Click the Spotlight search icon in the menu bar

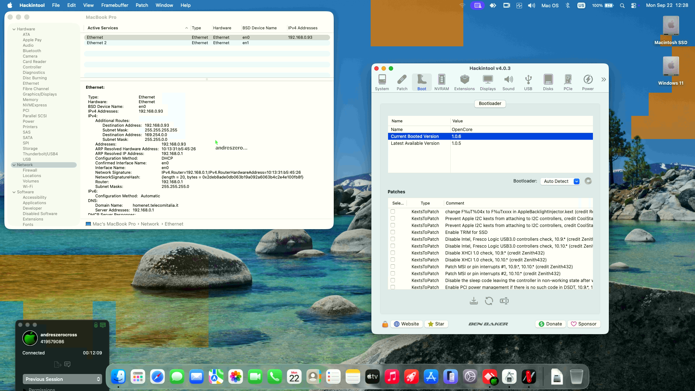coord(622,5)
